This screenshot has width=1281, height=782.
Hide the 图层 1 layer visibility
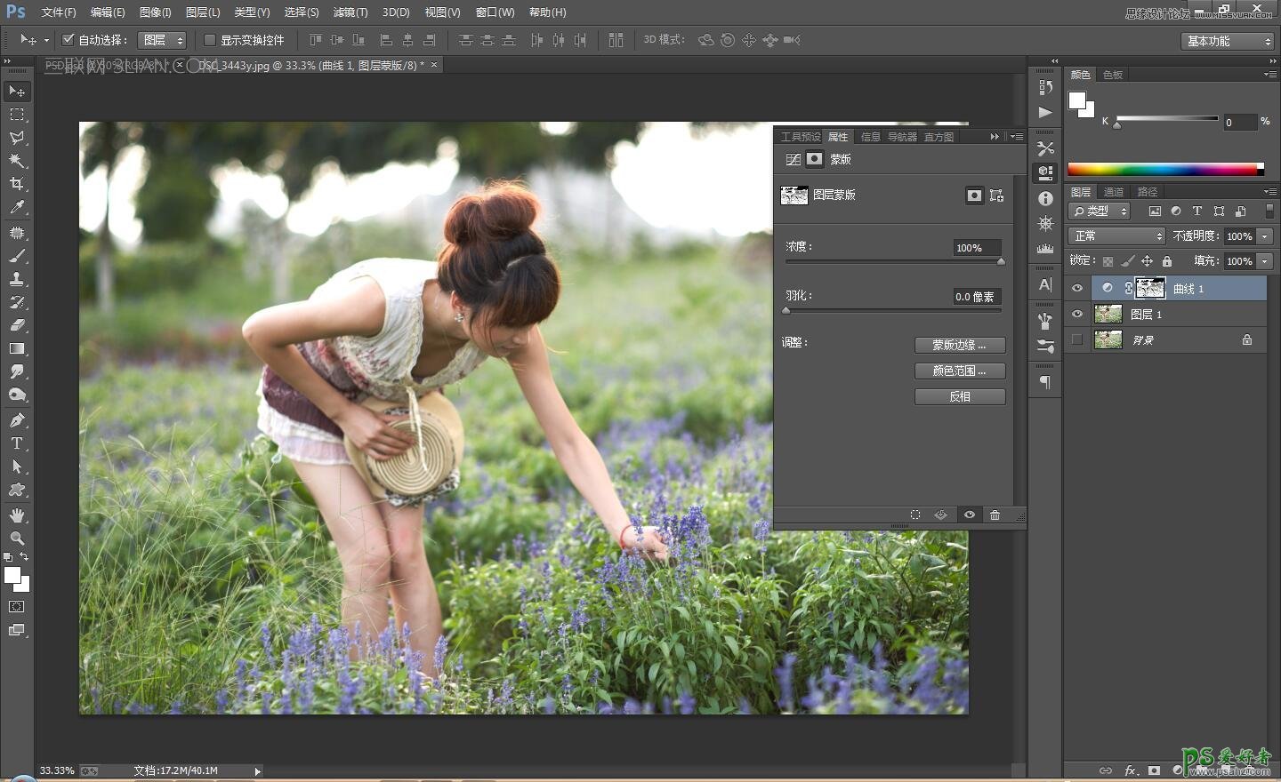(1077, 315)
